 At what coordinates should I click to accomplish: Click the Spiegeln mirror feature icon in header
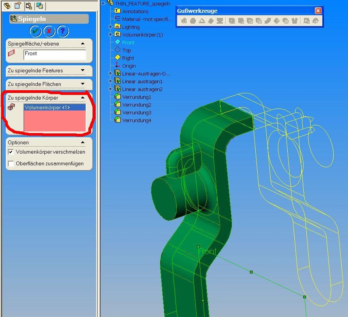click(x=14, y=19)
